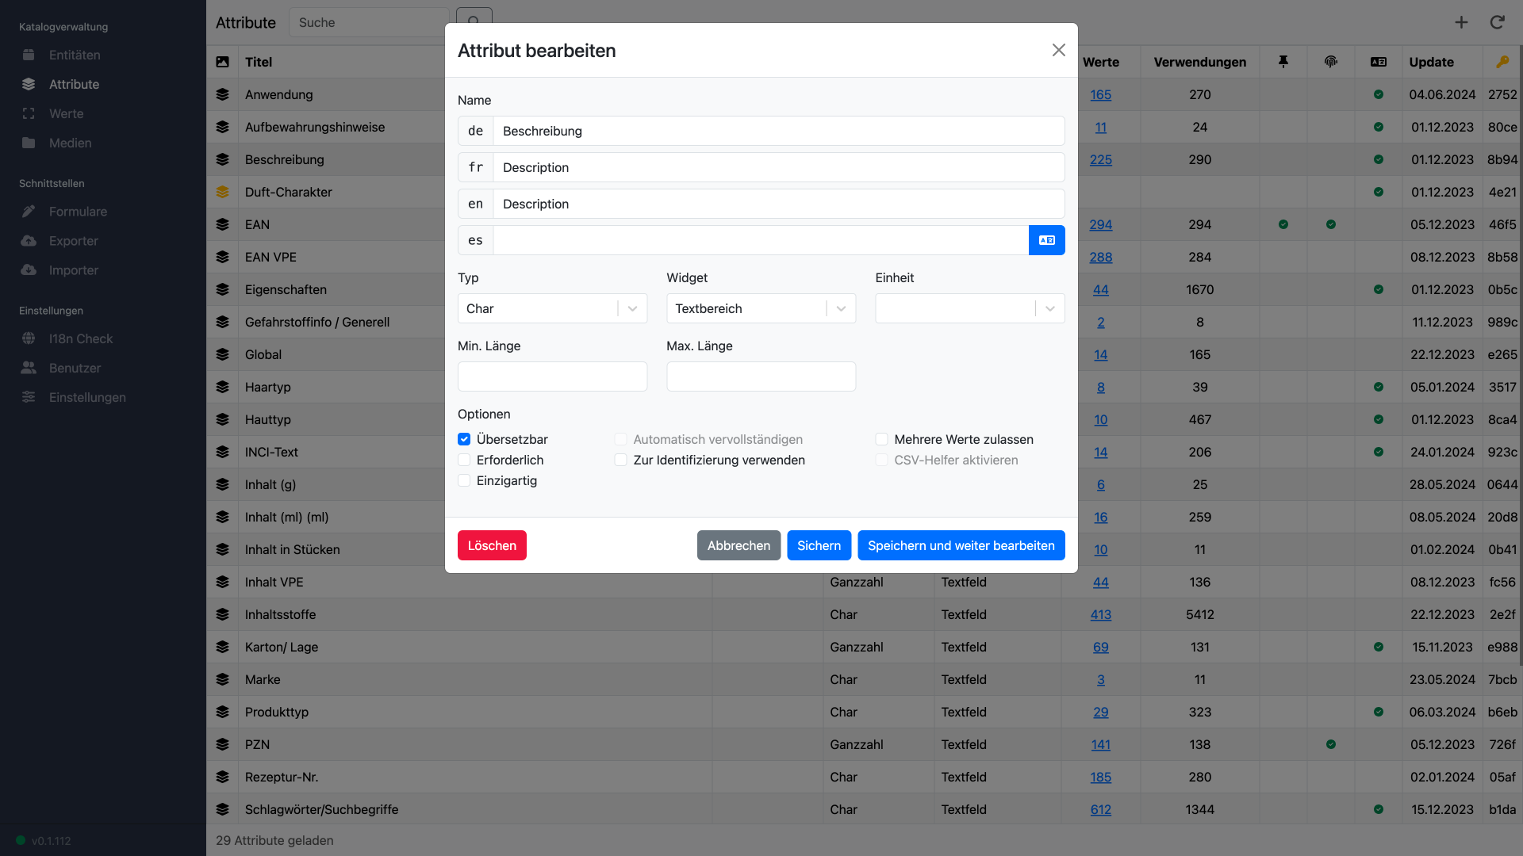Click the pin column header icon
Image resolution: width=1523 pixels, height=856 pixels.
1283,62
